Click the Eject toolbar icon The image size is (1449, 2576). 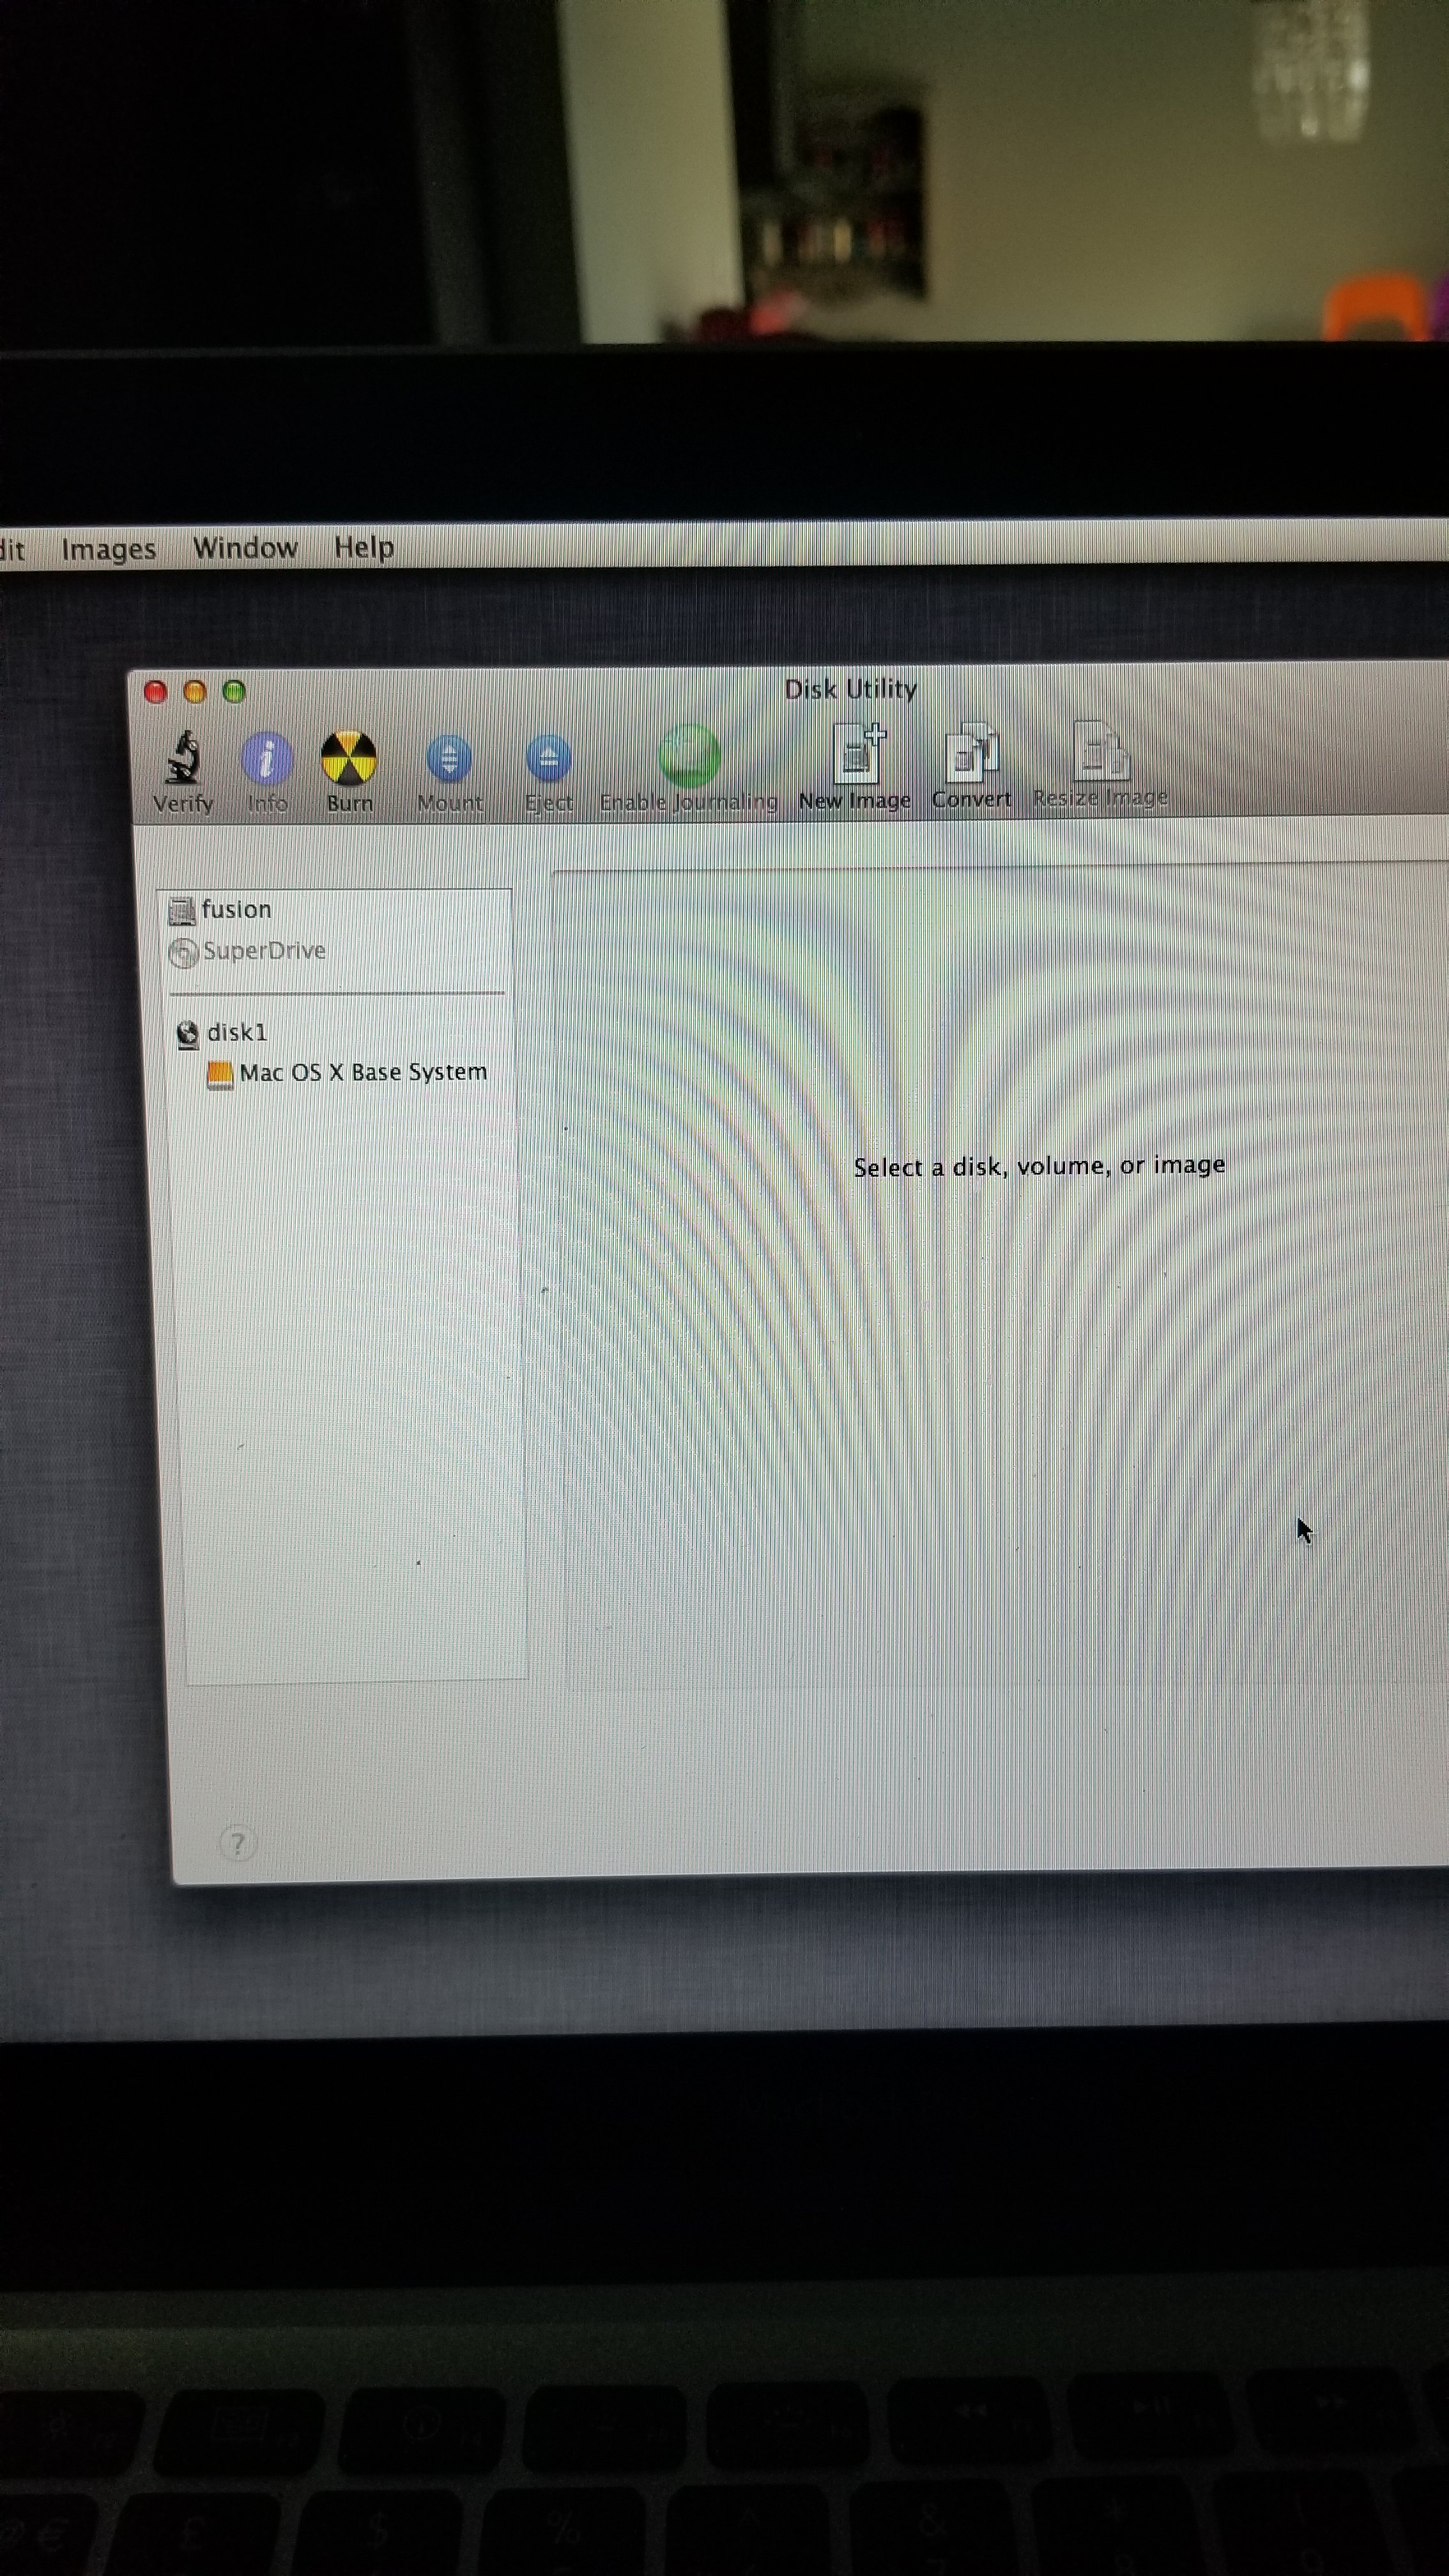(x=548, y=758)
